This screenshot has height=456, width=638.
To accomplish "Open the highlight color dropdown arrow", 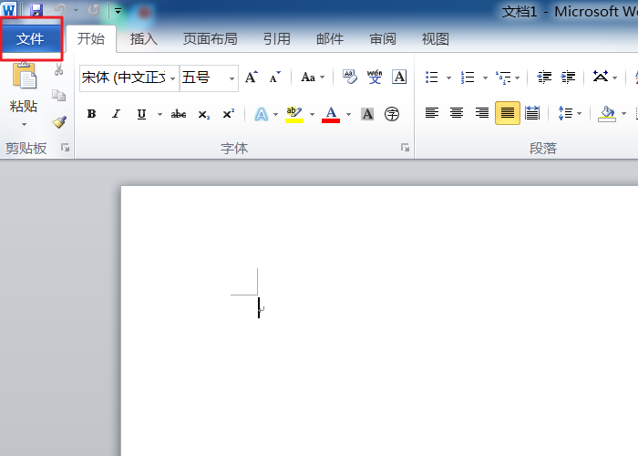I will click(x=312, y=114).
